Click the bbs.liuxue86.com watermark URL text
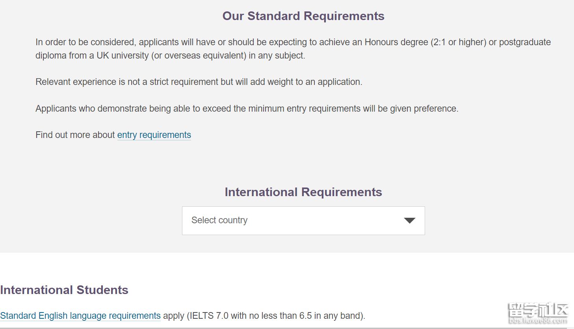The height and width of the screenshot is (329, 574). (x=538, y=321)
